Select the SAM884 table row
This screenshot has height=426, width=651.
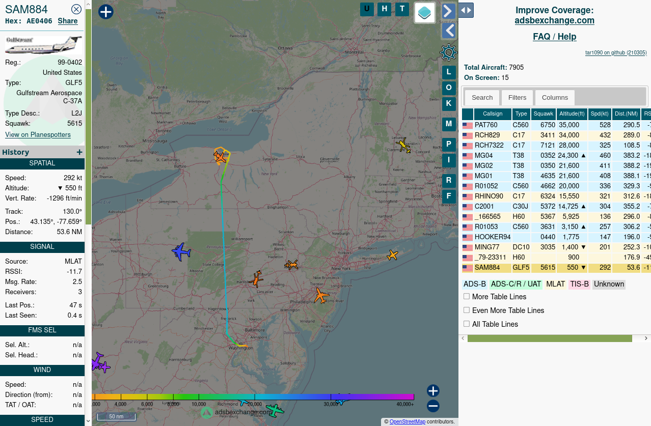tap(556, 268)
